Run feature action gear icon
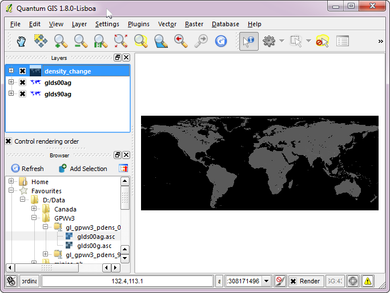Image resolution: width=390 pixels, height=293 pixels. pyautogui.click(x=269, y=41)
